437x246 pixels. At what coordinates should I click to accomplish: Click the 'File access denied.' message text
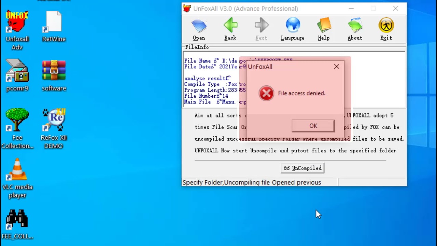pos(301,93)
